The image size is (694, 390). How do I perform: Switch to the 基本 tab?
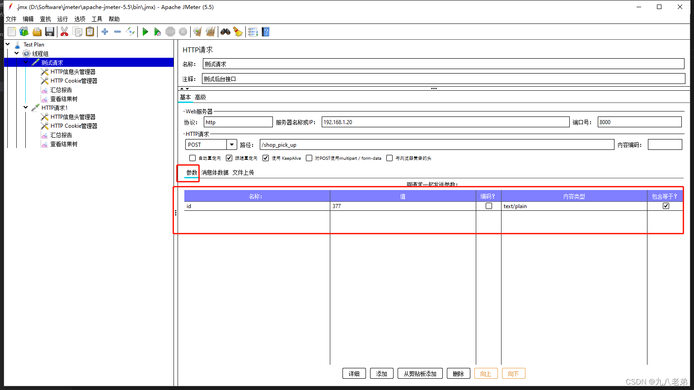coord(185,97)
